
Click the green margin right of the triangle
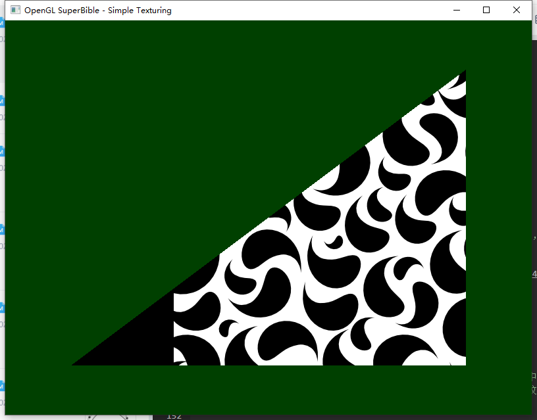click(x=497, y=217)
